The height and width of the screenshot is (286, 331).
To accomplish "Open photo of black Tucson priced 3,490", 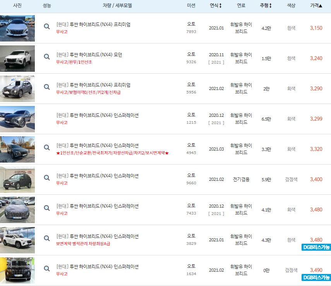I will (17, 270).
